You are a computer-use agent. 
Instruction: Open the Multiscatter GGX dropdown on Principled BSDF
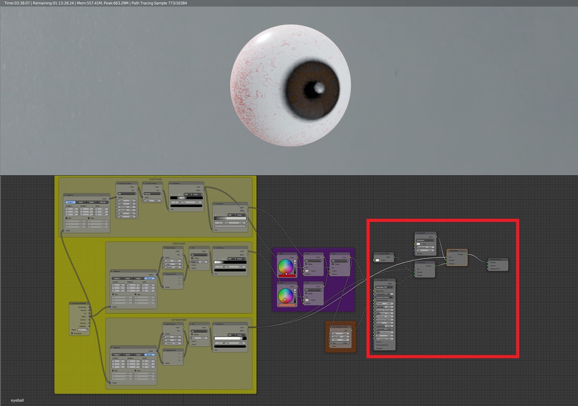(384, 287)
